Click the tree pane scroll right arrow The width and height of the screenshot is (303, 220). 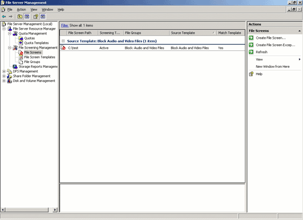click(55, 210)
